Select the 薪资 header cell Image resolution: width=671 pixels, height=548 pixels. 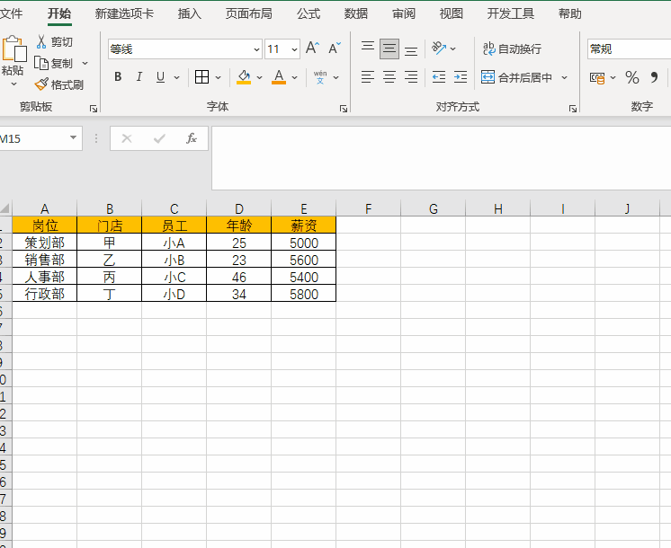coord(303,225)
